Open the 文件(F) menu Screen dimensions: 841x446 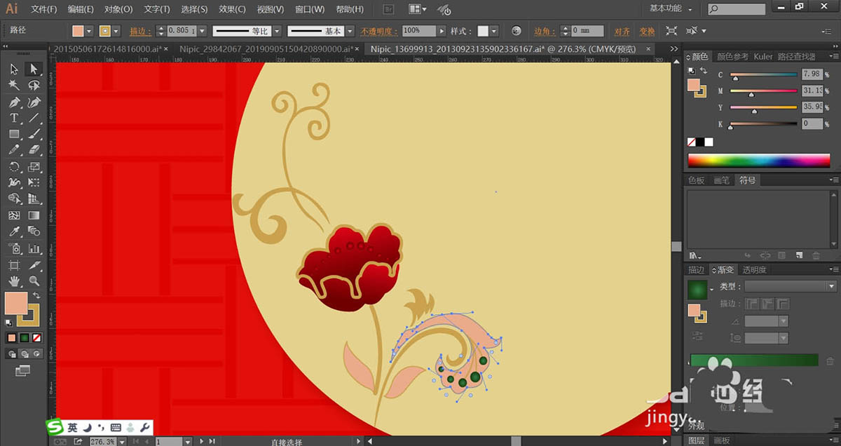[x=44, y=9]
